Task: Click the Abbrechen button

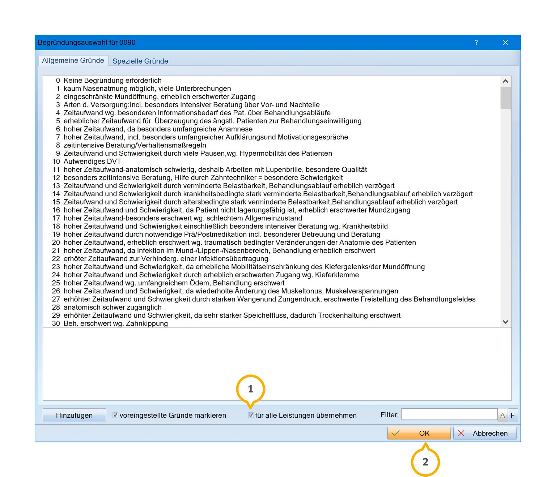Action: pos(485,433)
